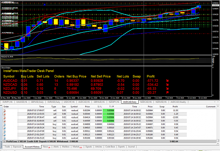
Task: Open the Experts tab
Action: coord(121,147)
